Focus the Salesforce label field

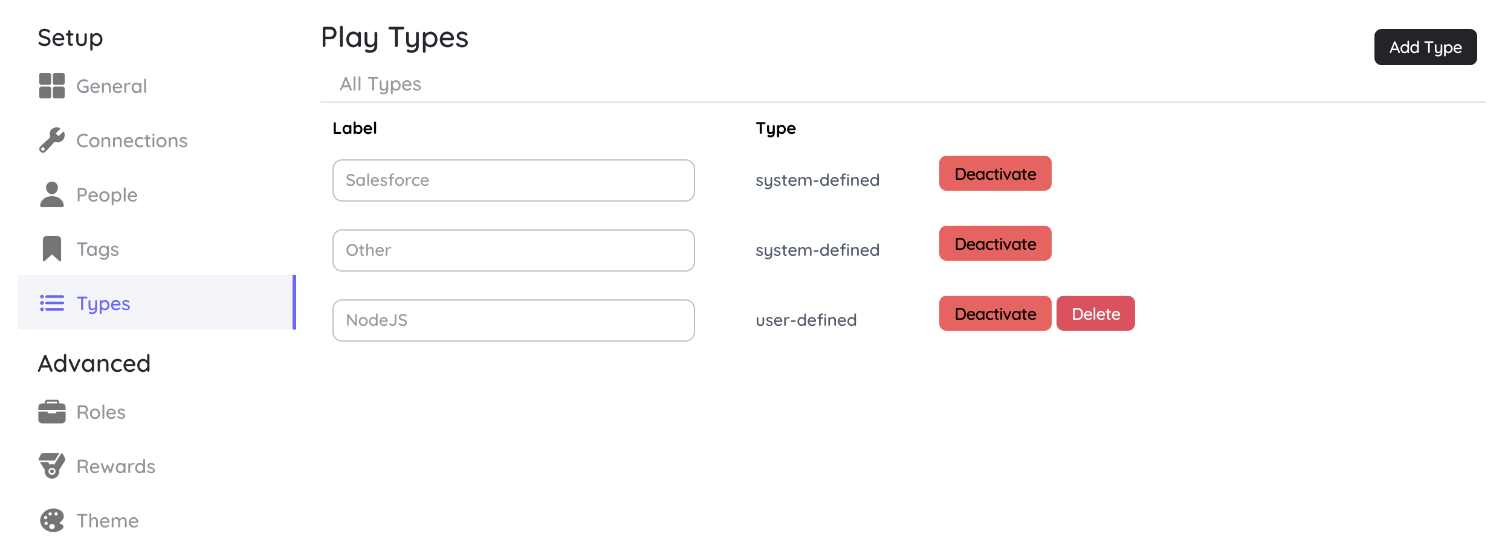coord(514,180)
